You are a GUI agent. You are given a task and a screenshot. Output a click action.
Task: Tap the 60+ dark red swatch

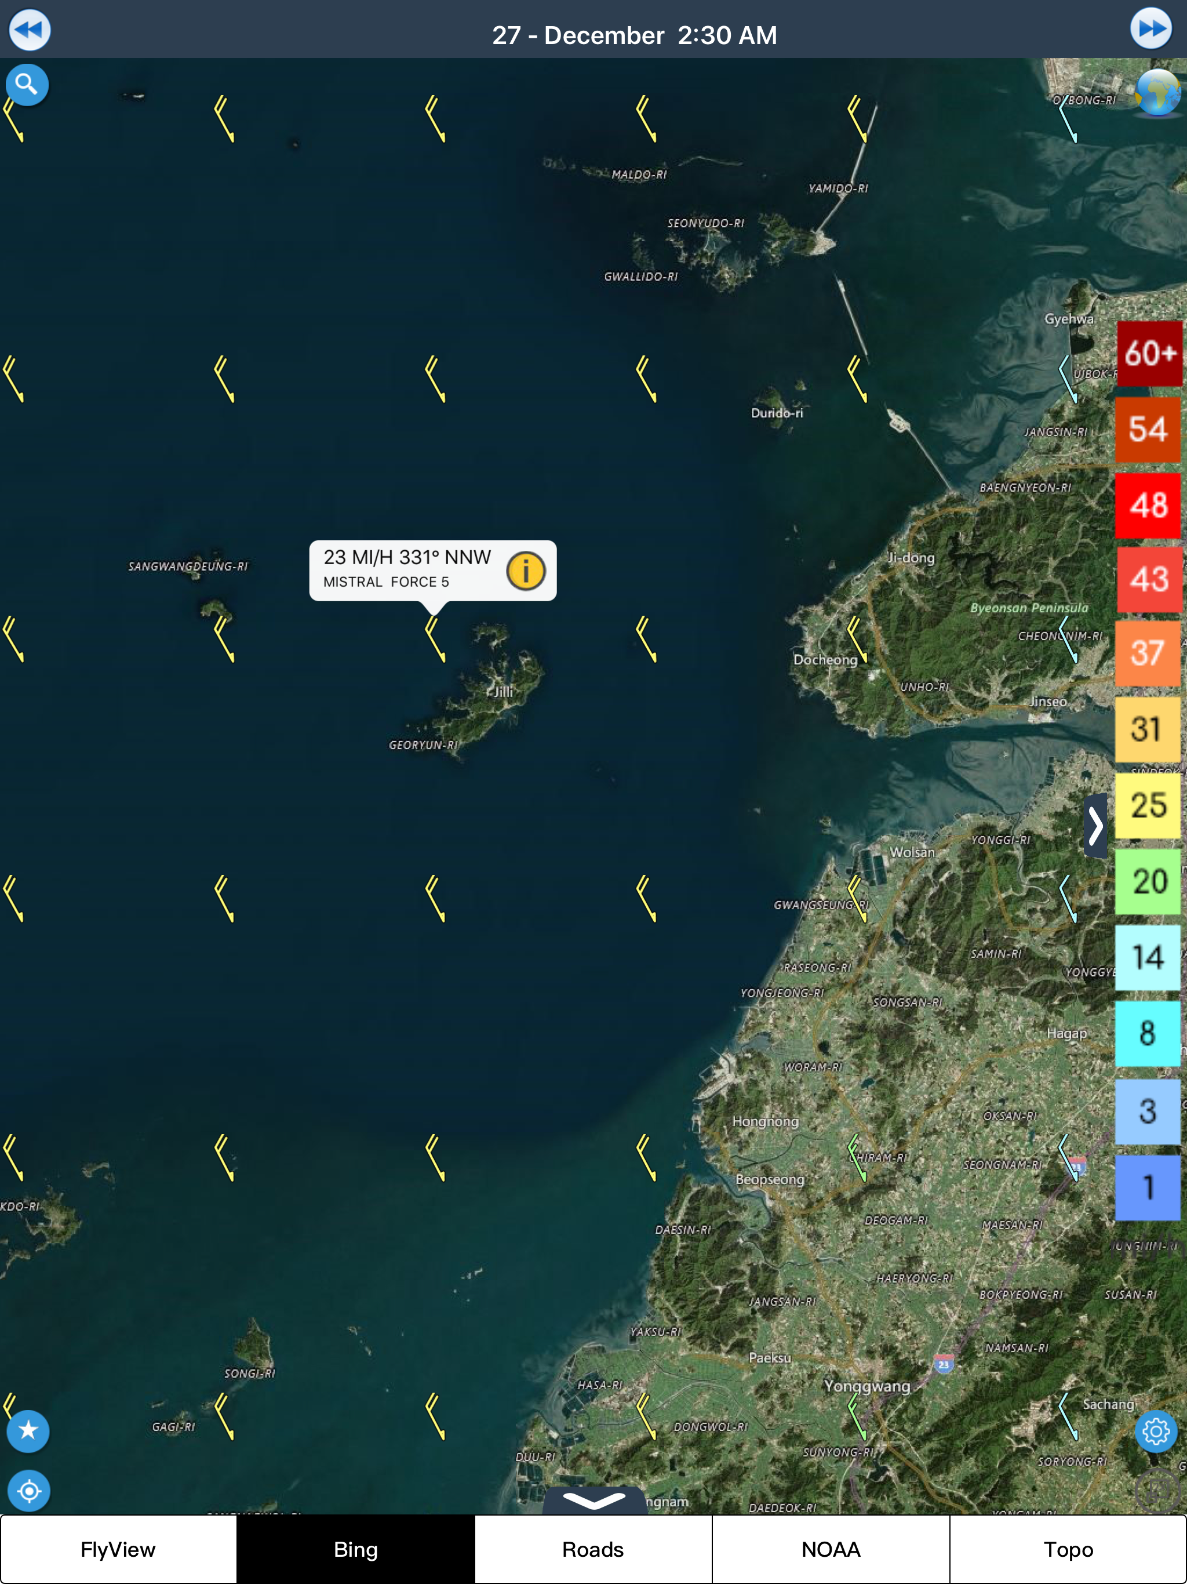coord(1149,354)
